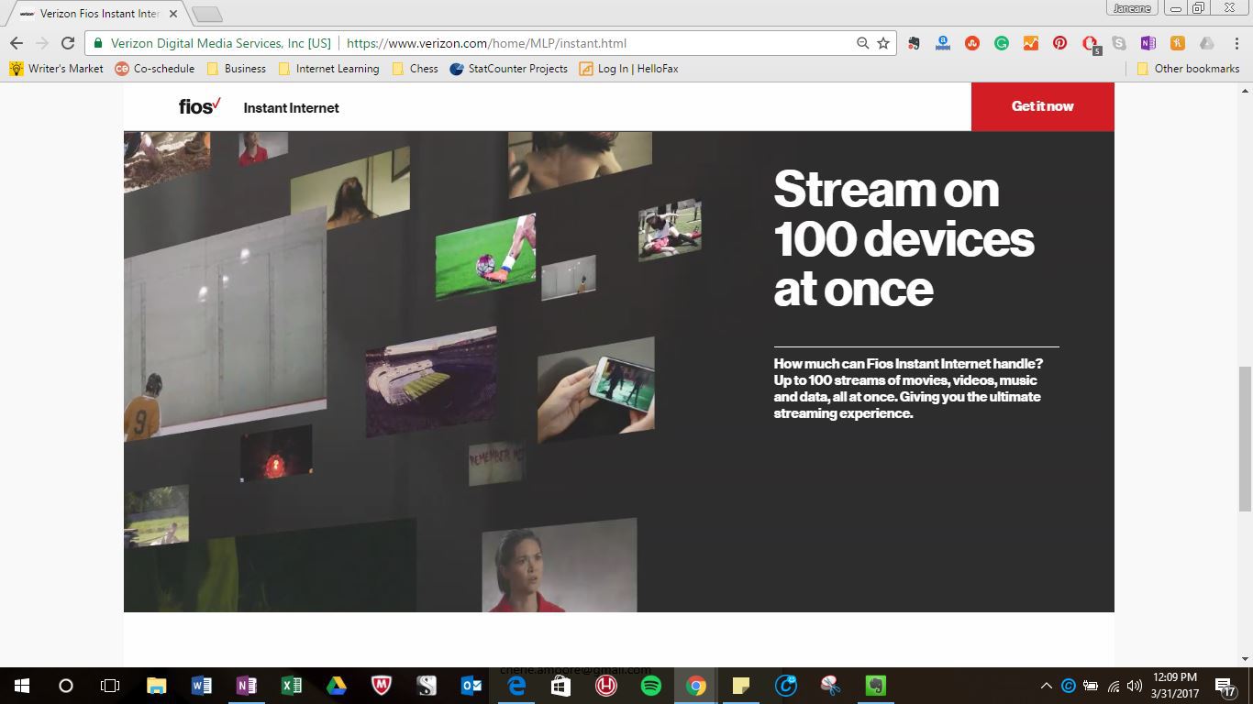This screenshot has height=704, width=1253.
Task: Click the StumbleUpon extension icon
Action: (972, 43)
